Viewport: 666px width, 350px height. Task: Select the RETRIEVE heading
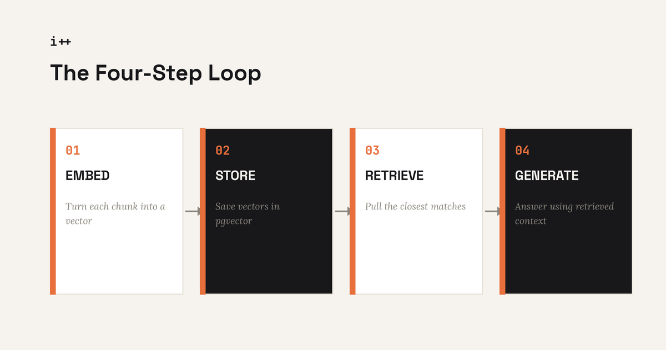tap(394, 176)
